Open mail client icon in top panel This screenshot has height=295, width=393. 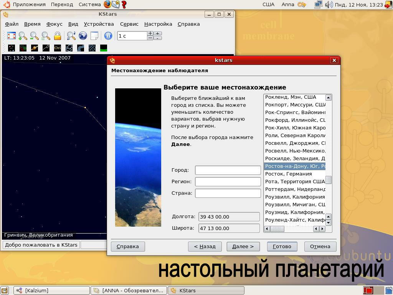click(x=116, y=4)
